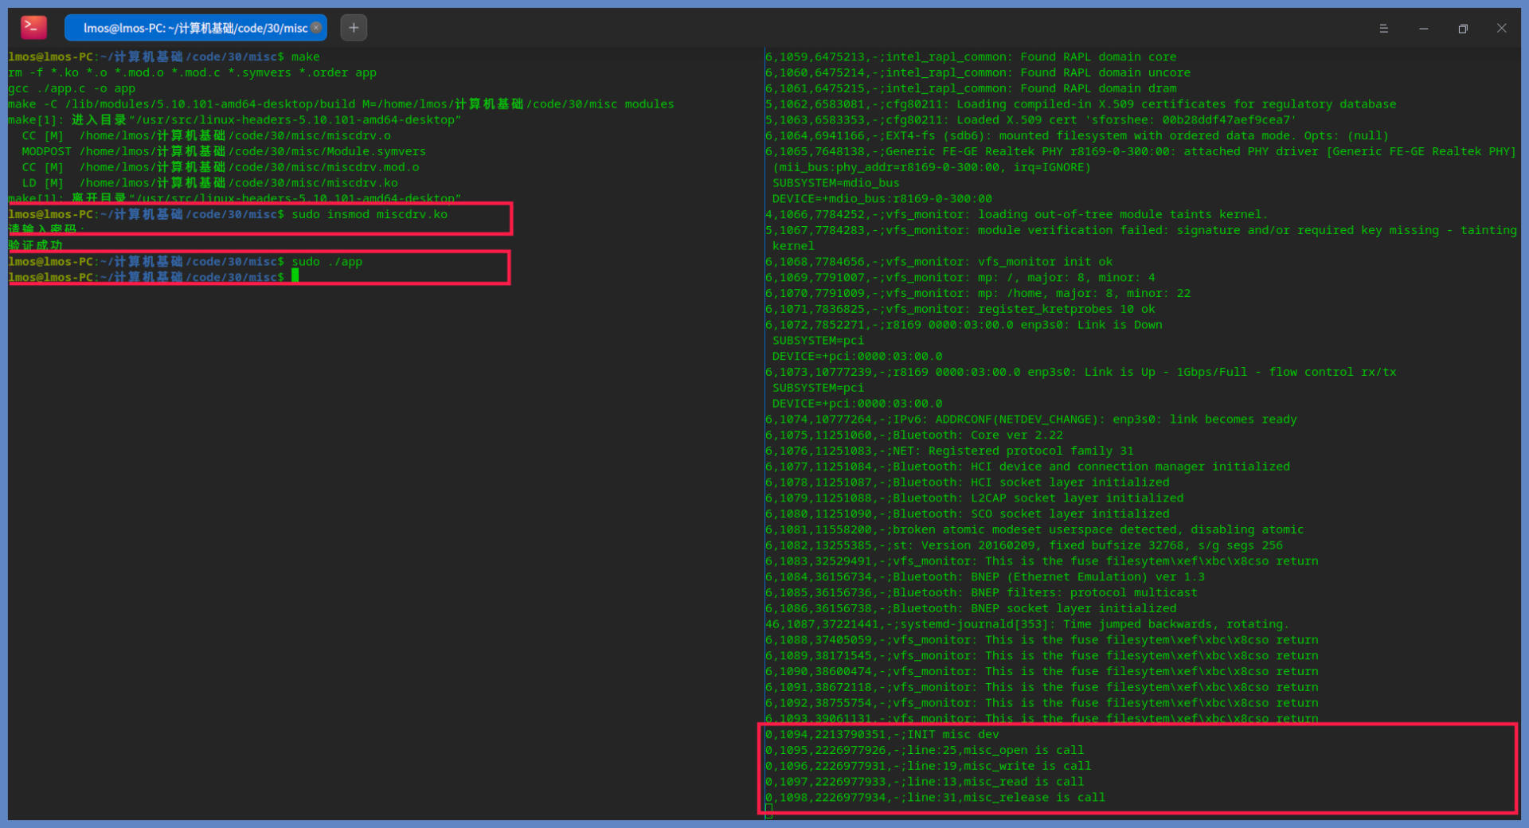This screenshot has width=1529, height=828.
Task: Restore down the terminal window
Action: [x=1462, y=28]
